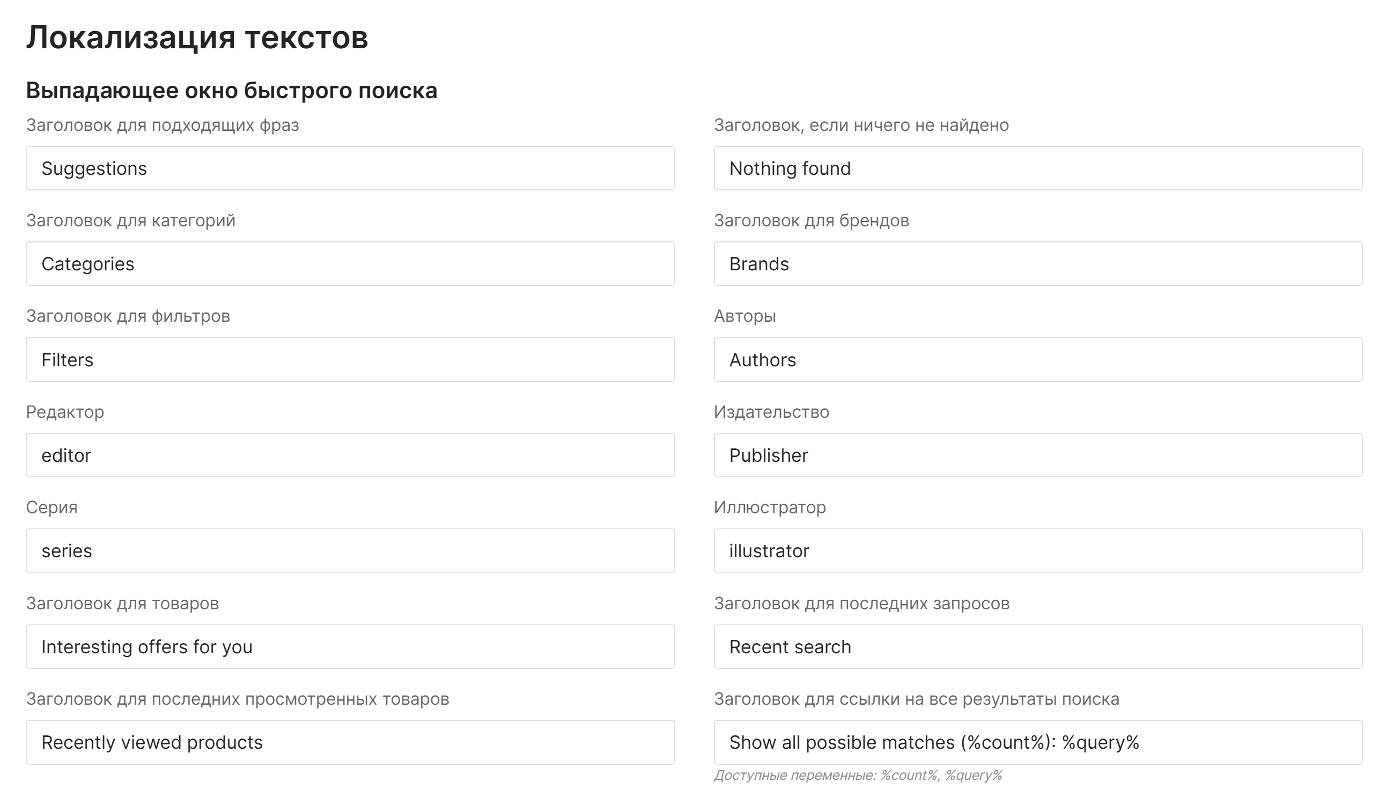This screenshot has height=797, width=1386.
Task: Click into the Brands input field
Action: tap(1038, 264)
